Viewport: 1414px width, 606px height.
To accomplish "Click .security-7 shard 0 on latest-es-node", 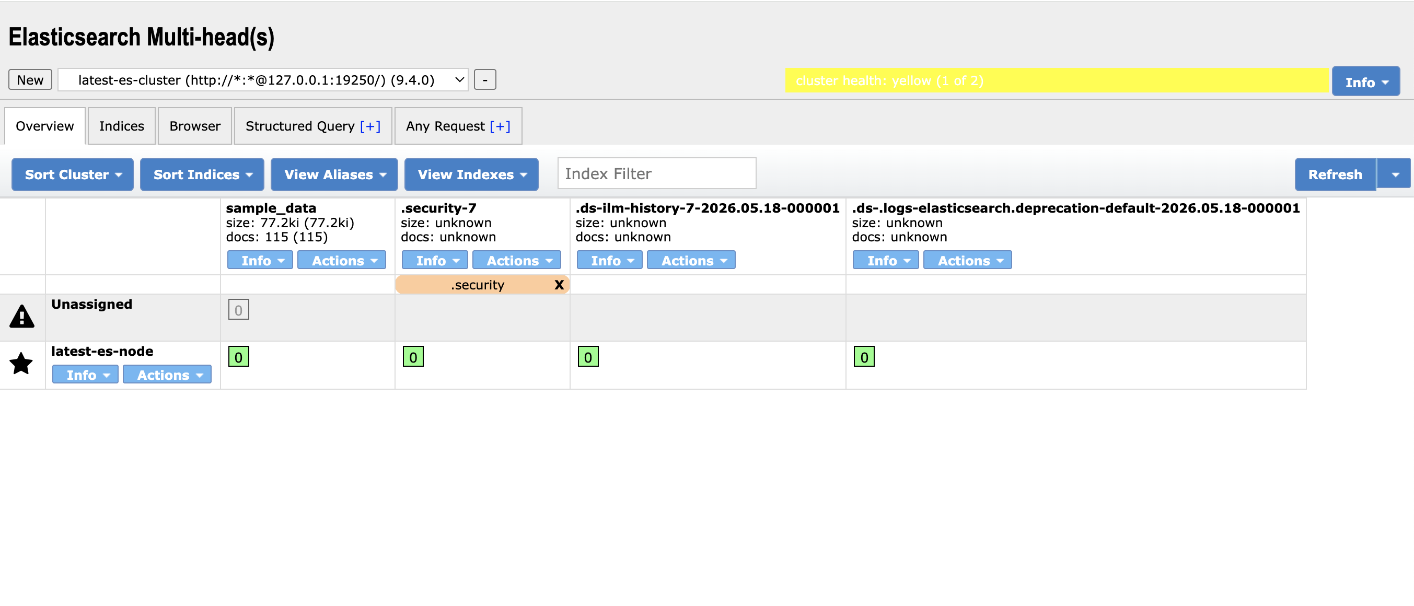I will point(413,357).
